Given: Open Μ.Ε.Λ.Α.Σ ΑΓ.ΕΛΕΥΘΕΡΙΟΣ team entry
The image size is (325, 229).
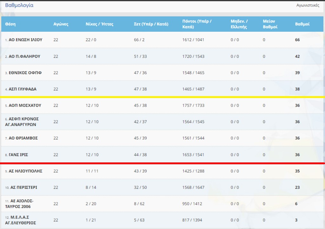Looking at the screenshot, I should 23,220.
